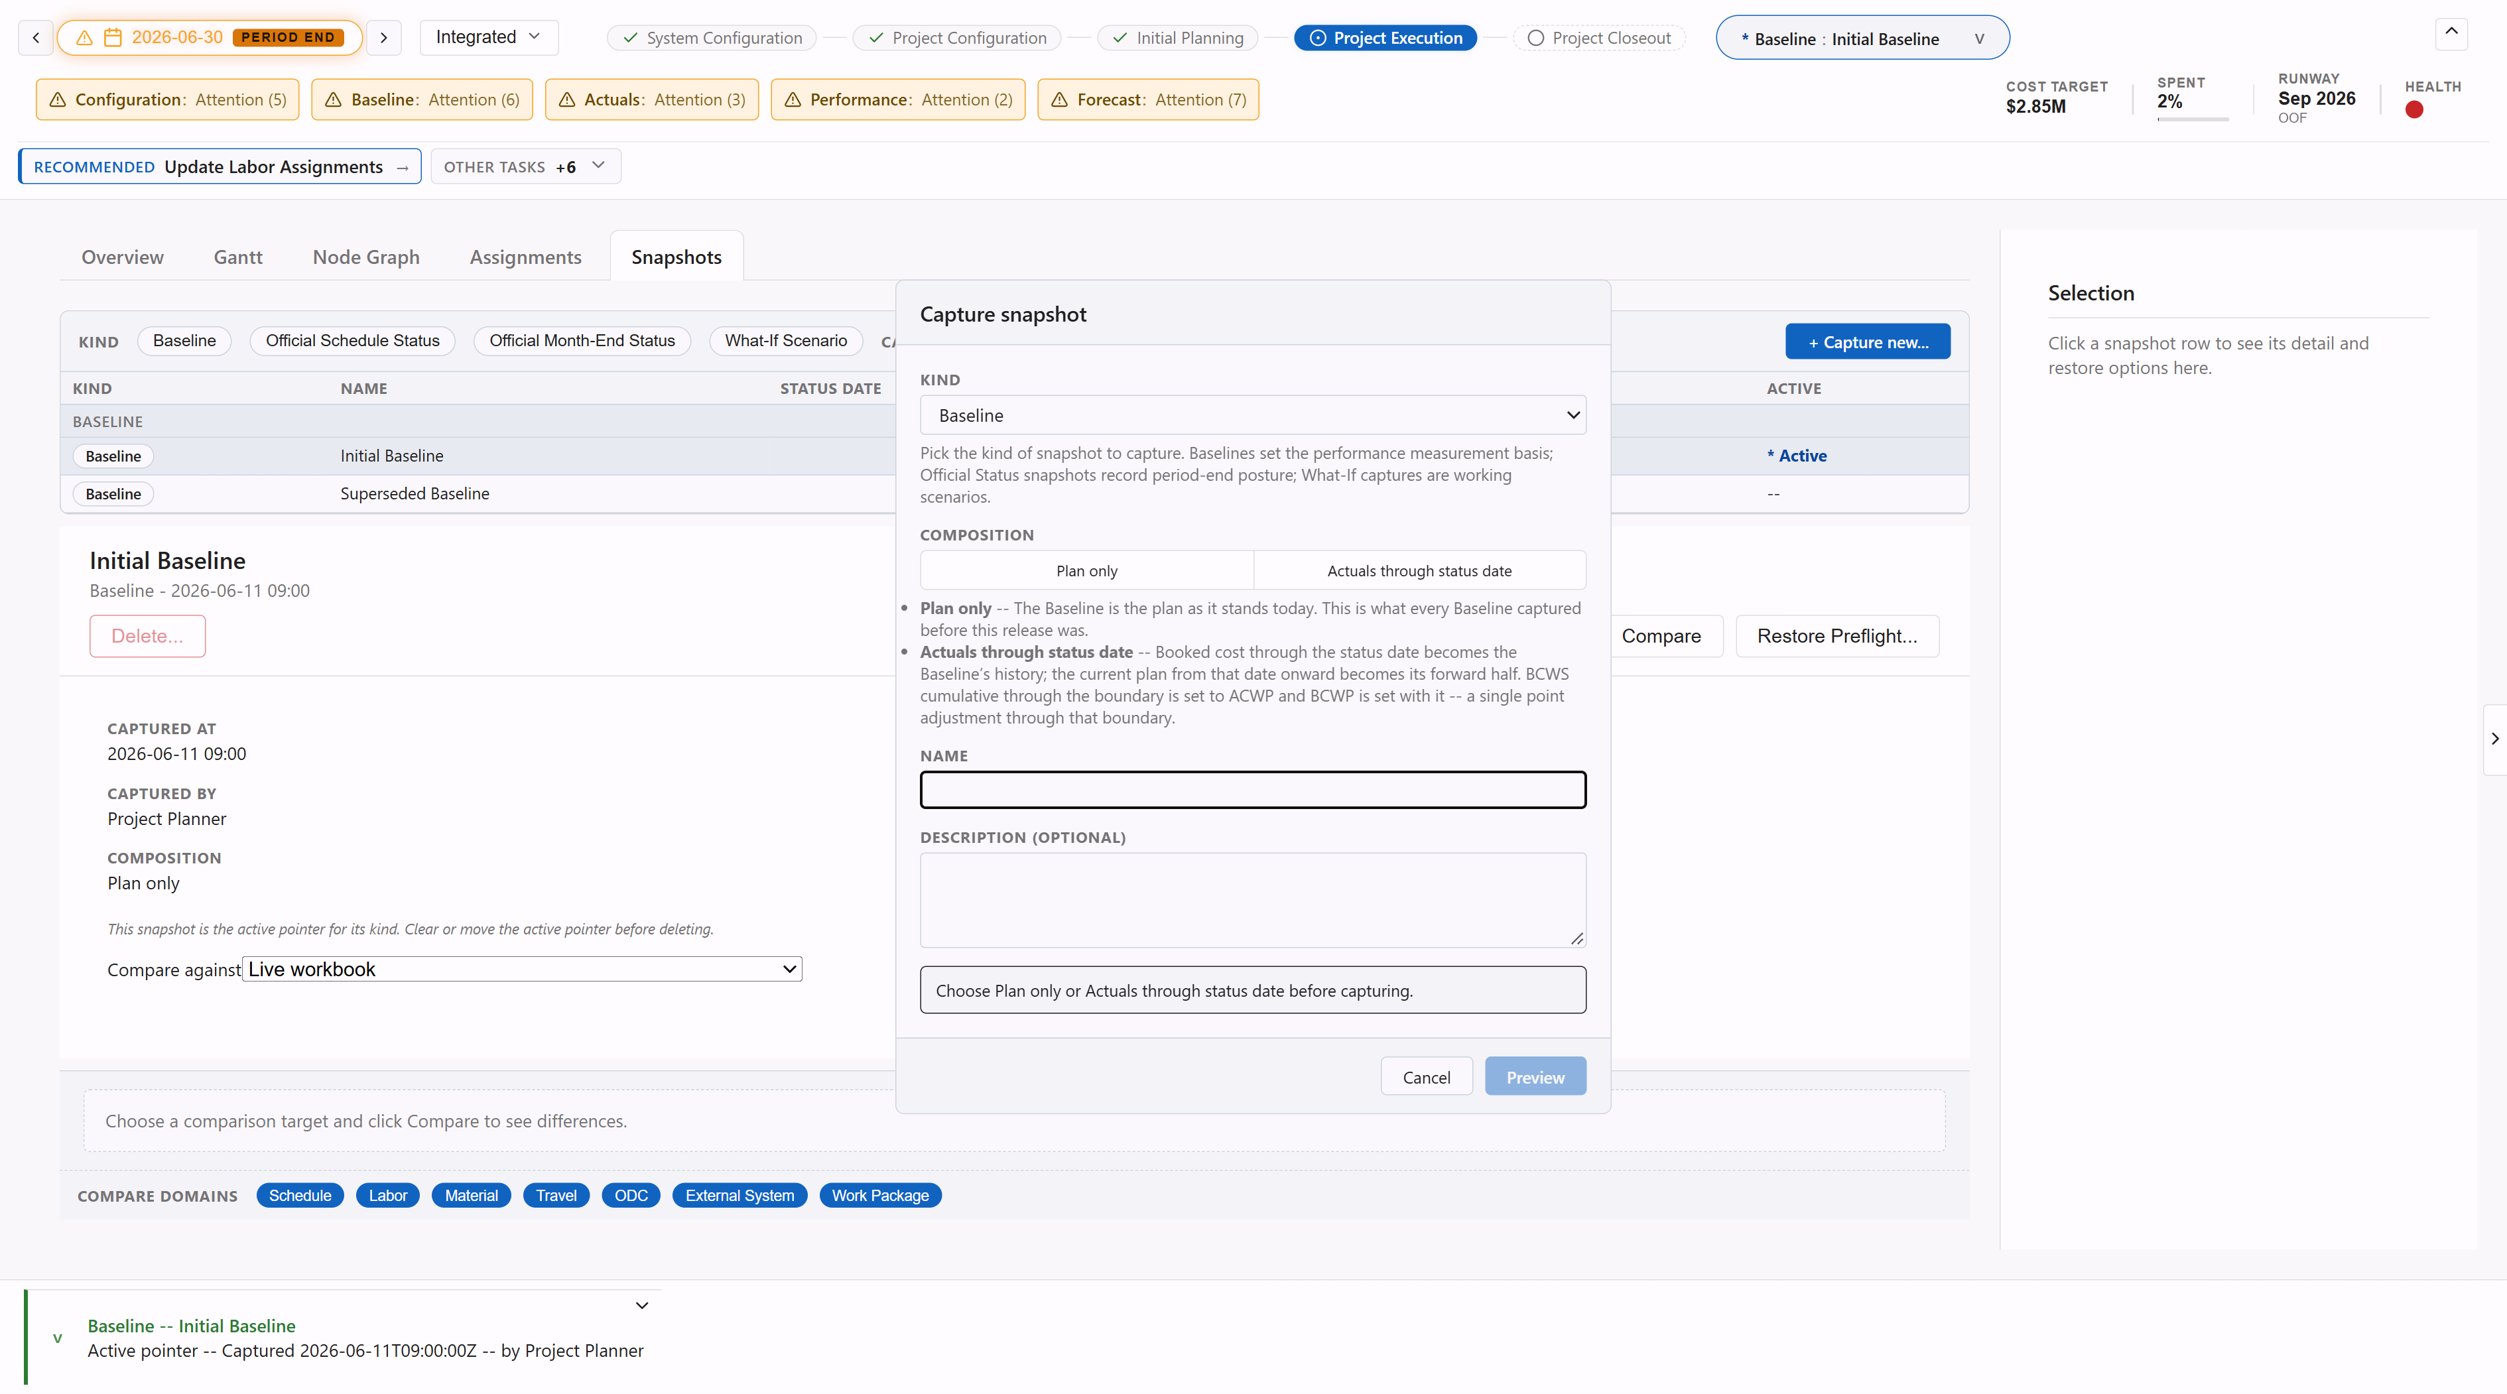Expand Other Tasks +6 menu

pyautogui.click(x=525, y=166)
